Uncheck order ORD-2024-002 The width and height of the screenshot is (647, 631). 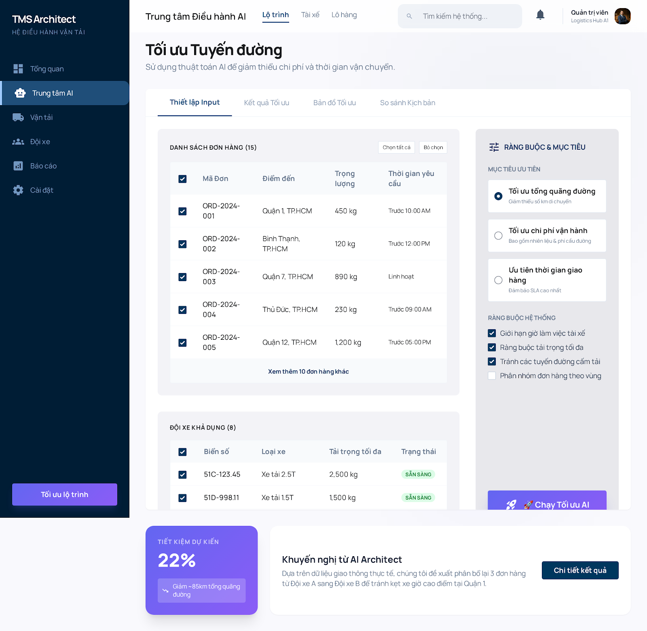pos(183,244)
